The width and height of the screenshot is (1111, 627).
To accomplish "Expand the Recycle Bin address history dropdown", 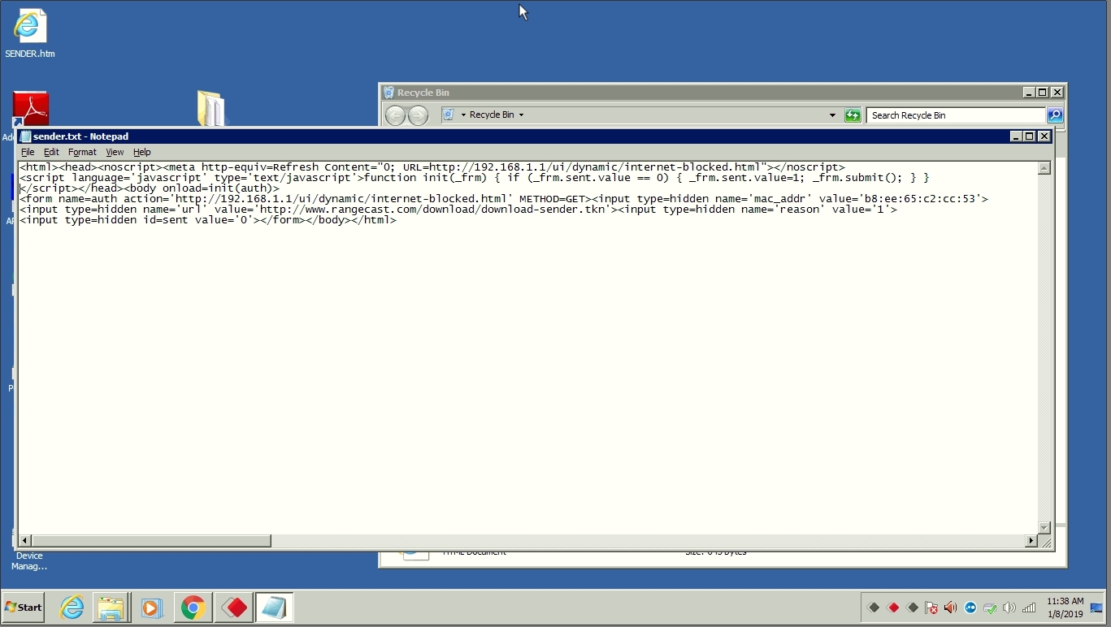I will coord(831,115).
